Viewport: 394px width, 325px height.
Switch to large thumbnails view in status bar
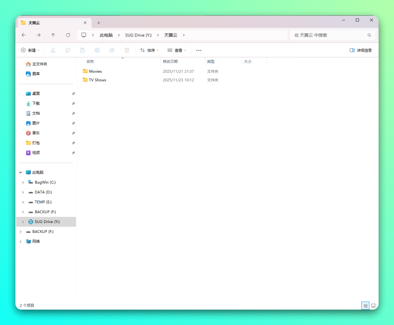click(373, 306)
